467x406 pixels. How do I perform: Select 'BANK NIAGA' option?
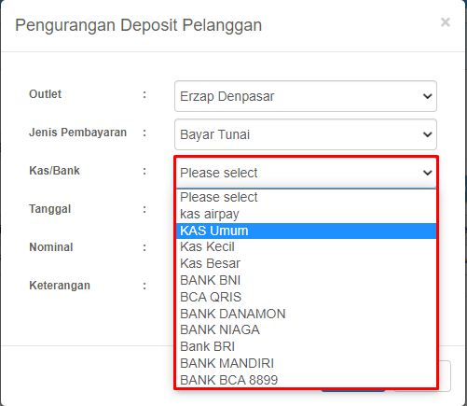306,330
